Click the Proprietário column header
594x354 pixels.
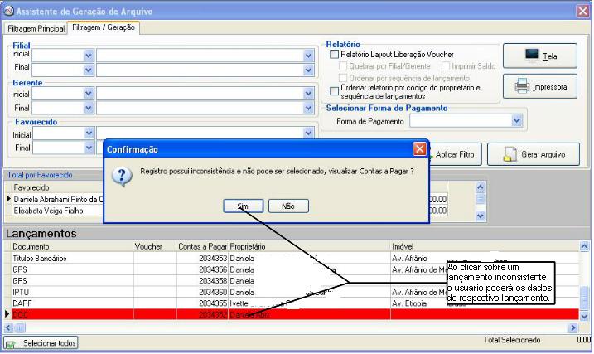click(309, 246)
